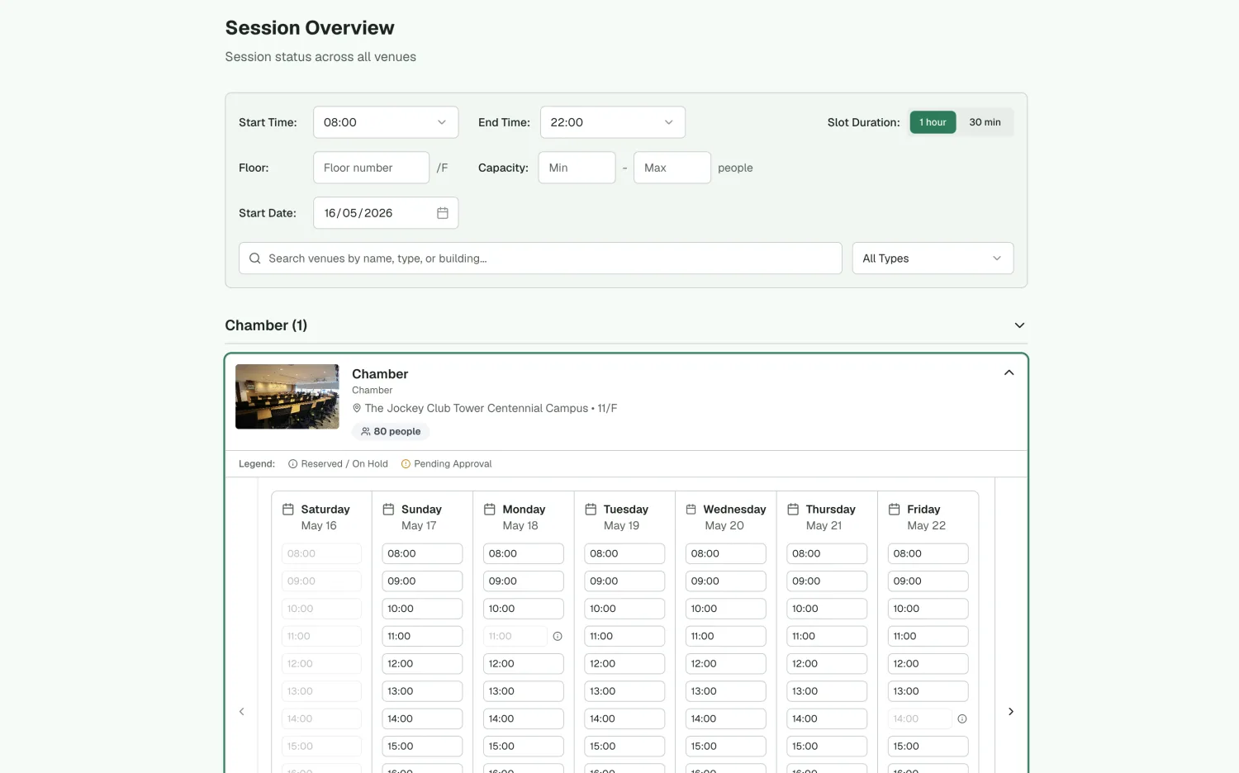Select Sunday 08:00 slot
1239x773 pixels.
pos(422,553)
